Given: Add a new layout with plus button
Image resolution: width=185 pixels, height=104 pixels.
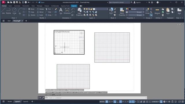Looking at the screenshot, I should coord(32,101).
